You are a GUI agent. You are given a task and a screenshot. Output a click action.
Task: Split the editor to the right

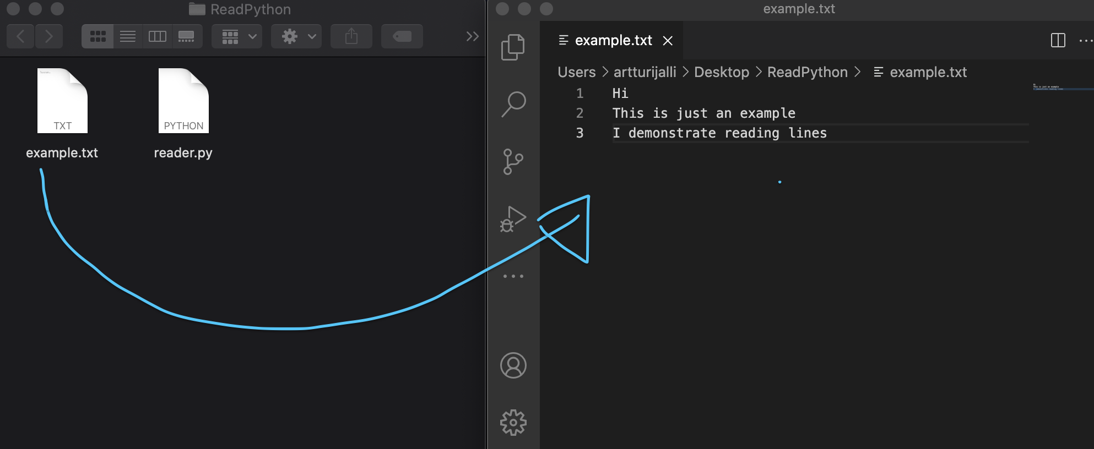tap(1058, 40)
